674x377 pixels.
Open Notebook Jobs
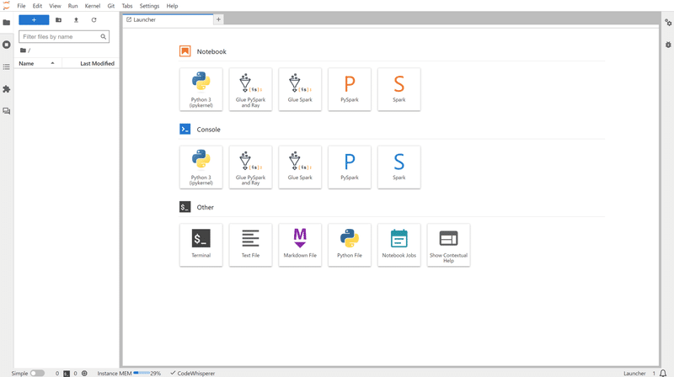tap(399, 245)
